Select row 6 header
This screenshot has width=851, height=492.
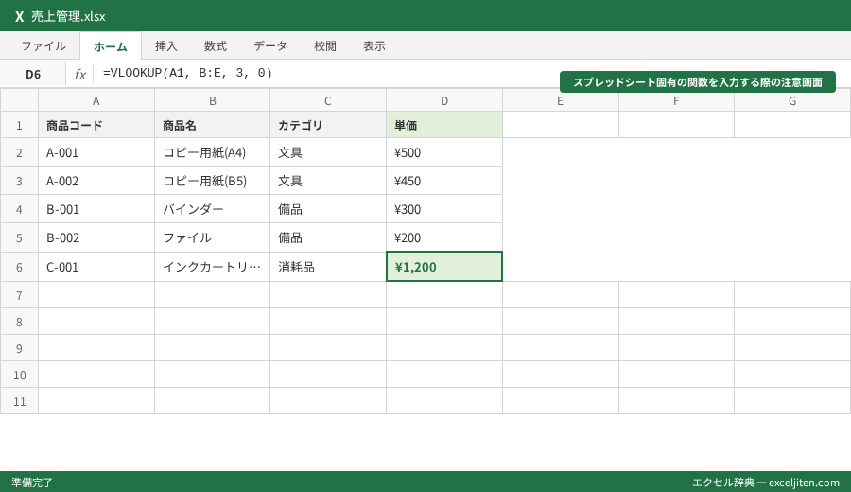(x=19, y=267)
